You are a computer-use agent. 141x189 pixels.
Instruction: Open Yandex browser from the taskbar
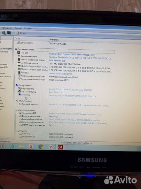(x=50, y=147)
